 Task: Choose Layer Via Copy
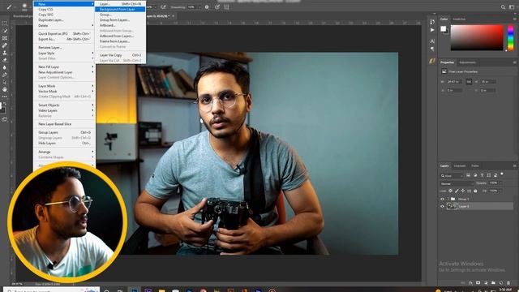[x=120, y=55]
